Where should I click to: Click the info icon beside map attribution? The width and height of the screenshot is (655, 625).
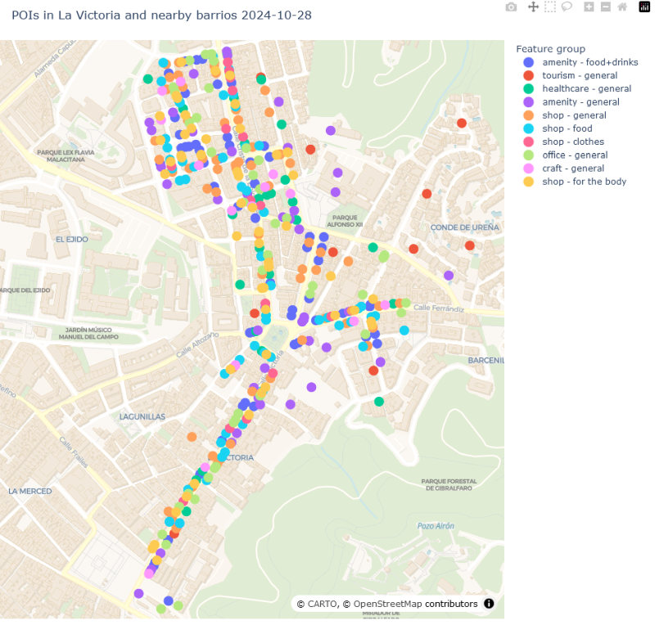click(488, 604)
